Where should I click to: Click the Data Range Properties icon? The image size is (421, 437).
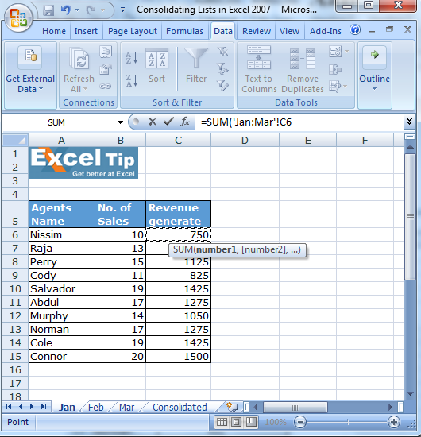[x=106, y=69]
